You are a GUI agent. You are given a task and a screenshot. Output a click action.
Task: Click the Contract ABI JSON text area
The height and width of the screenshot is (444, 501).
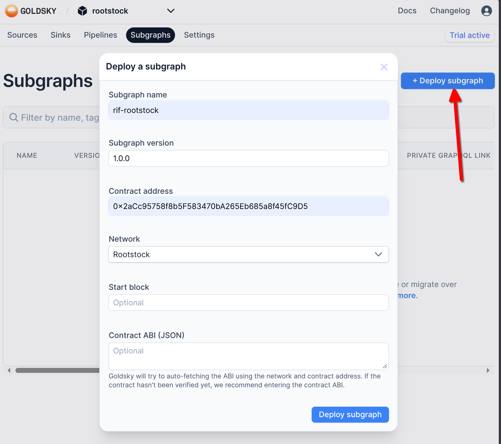click(x=248, y=356)
